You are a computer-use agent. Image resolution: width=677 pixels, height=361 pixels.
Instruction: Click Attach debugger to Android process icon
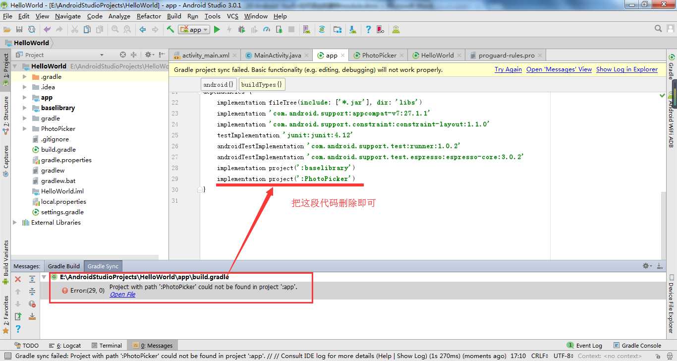[280, 30]
